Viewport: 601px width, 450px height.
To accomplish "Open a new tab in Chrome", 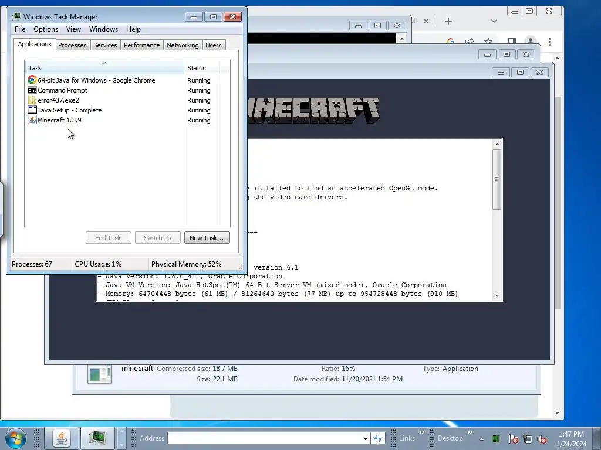I will point(448,21).
